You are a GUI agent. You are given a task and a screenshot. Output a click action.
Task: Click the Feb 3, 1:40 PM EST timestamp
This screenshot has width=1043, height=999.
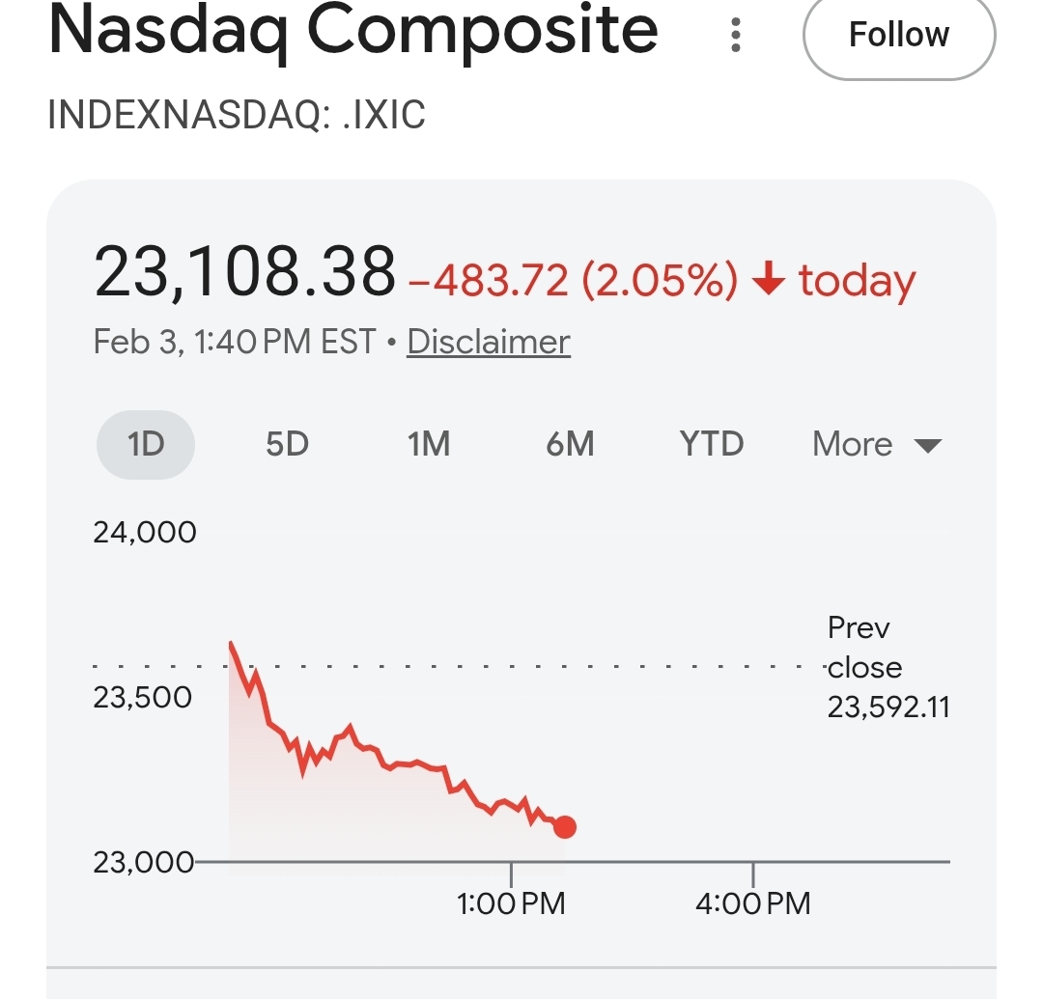(x=235, y=342)
